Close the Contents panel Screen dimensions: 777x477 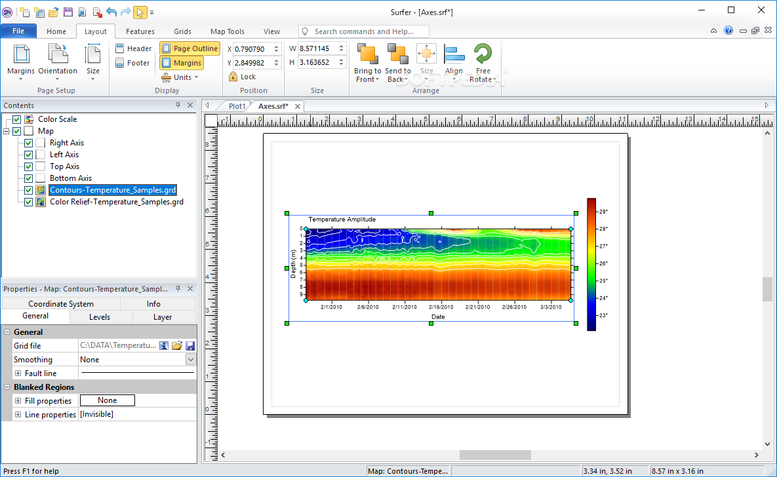point(190,105)
